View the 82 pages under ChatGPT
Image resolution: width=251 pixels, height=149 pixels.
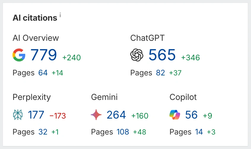coord(161,73)
